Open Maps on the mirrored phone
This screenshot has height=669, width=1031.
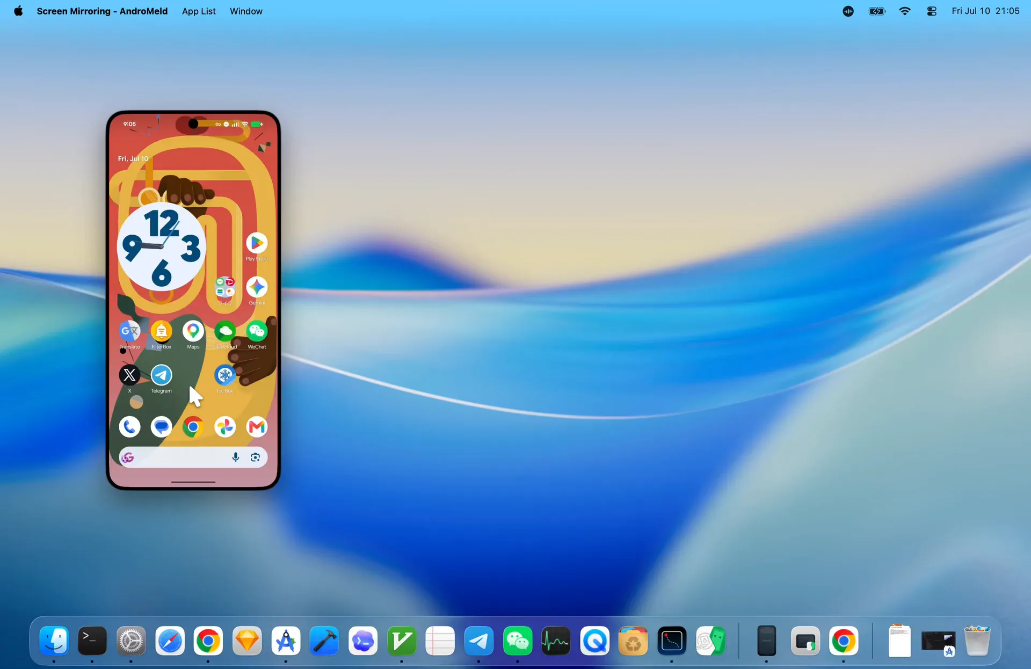point(193,331)
